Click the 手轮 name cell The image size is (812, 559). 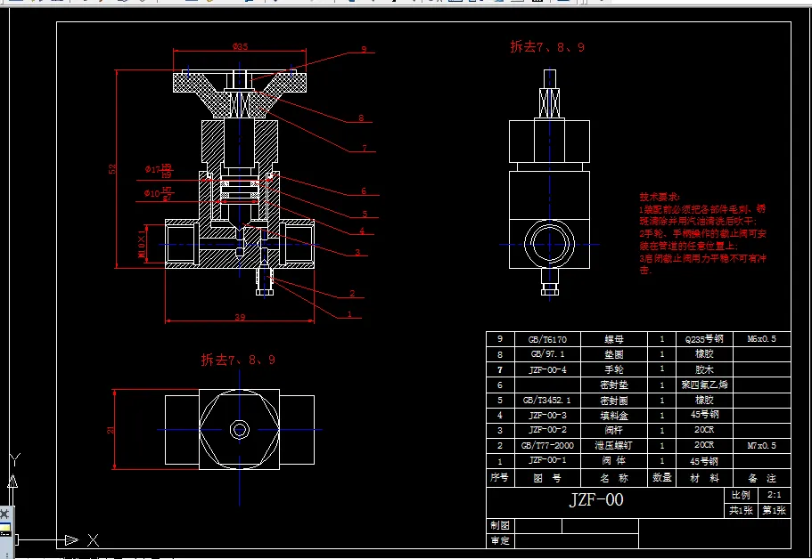(x=614, y=369)
